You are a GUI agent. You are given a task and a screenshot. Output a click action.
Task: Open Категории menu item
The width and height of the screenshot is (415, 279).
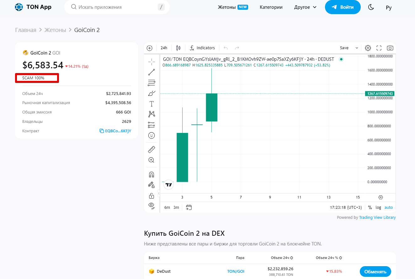(x=271, y=7)
